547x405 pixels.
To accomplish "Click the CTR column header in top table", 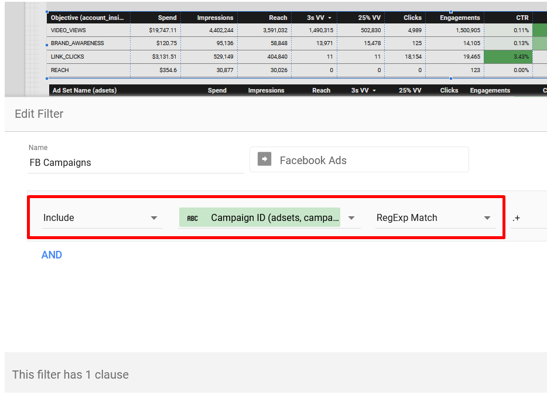I will click(522, 18).
